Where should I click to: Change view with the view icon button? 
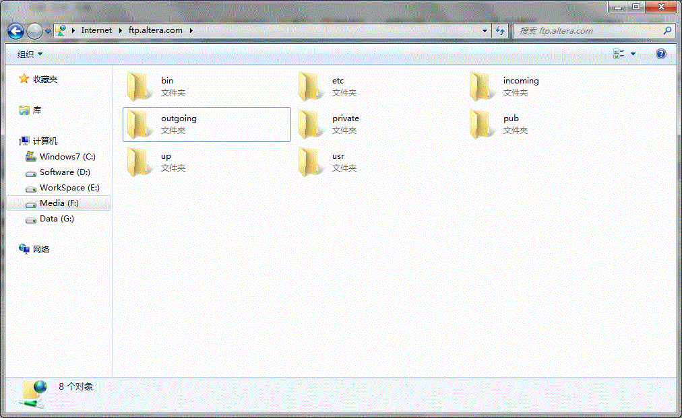(619, 54)
